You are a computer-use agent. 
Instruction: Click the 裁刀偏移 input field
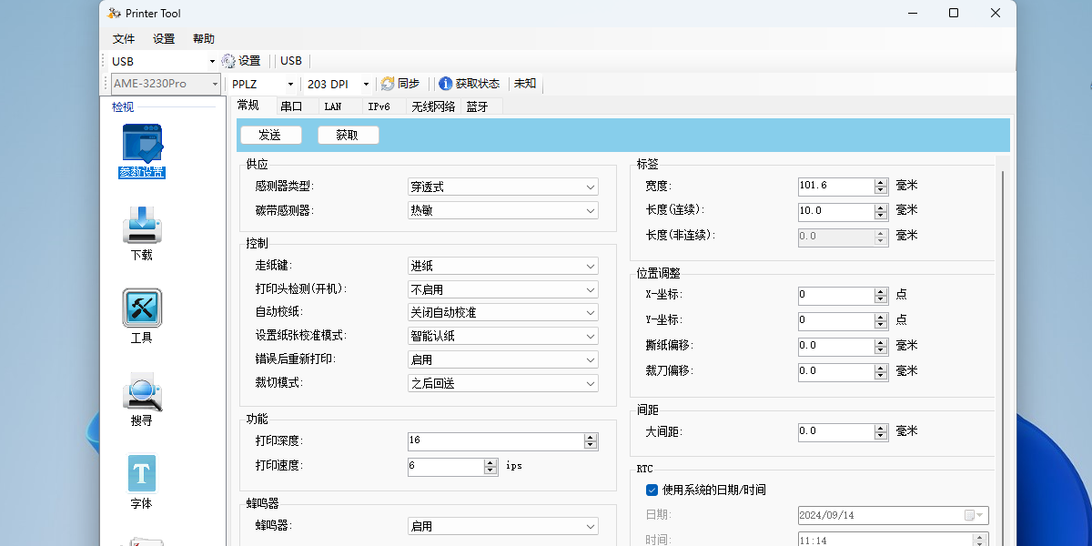pyautogui.click(x=835, y=371)
